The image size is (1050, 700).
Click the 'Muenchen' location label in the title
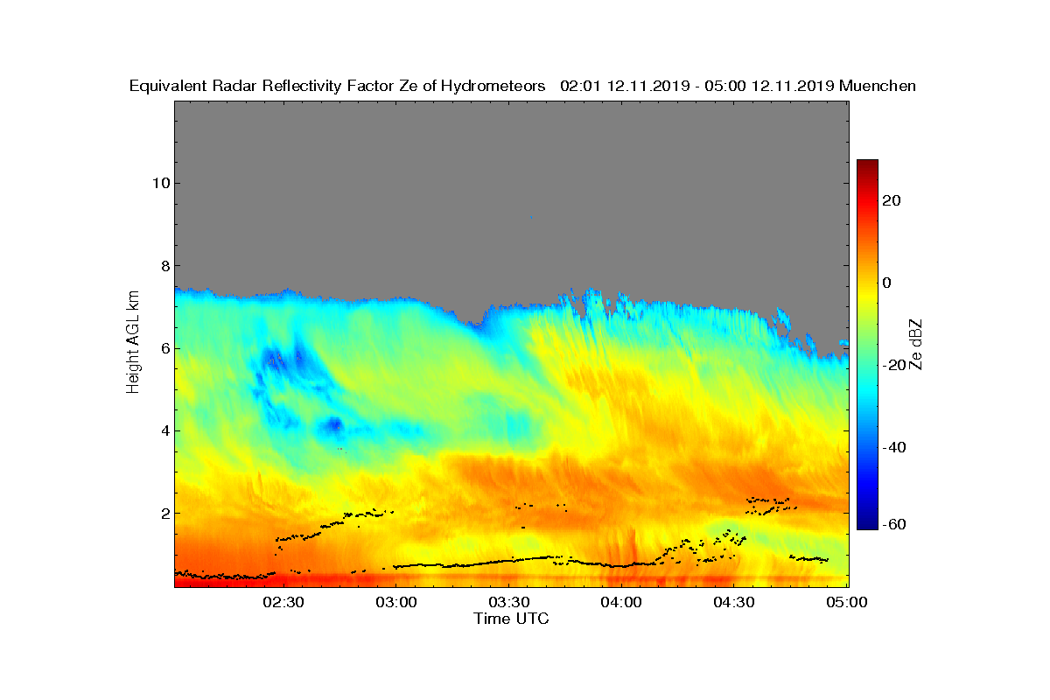tap(878, 86)
